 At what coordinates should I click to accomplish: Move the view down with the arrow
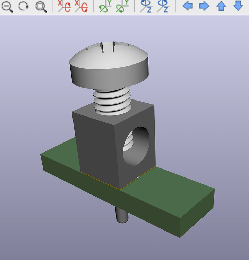[238, 6]
